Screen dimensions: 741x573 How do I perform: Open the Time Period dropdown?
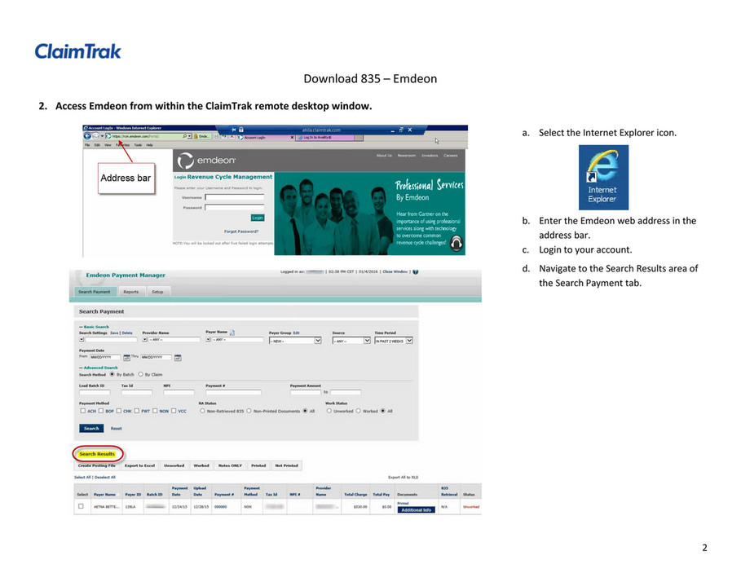(x=394, y=341)
